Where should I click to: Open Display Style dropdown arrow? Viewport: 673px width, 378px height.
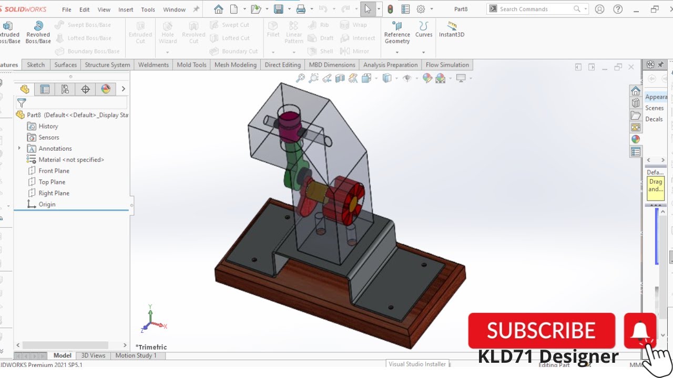[x=396, y=78]
